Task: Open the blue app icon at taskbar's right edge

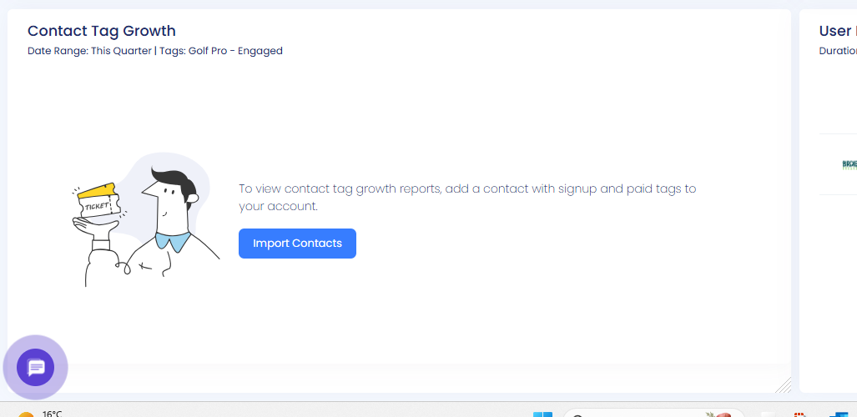Action: coord(839,414)
